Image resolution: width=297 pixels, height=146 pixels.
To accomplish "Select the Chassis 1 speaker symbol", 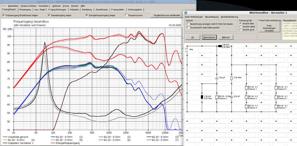I will click(x=247, y=88).
